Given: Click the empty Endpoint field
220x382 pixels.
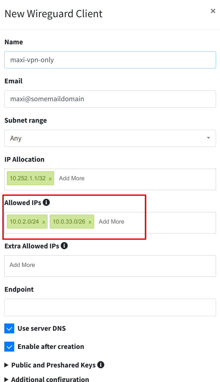Looking at the screenshot, I should [x=110, y=307].
